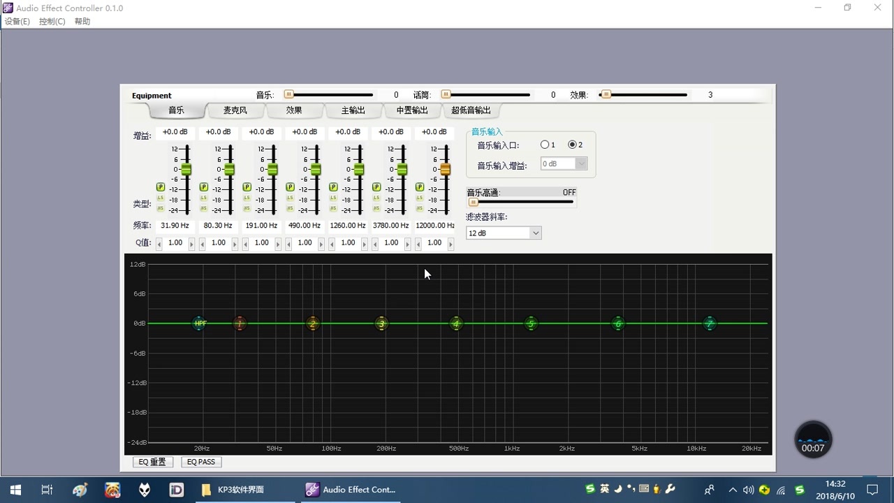This screenshot has height=503, width=894.
Task: Select EQ node 4 on the graph
Action: point(456,323)
